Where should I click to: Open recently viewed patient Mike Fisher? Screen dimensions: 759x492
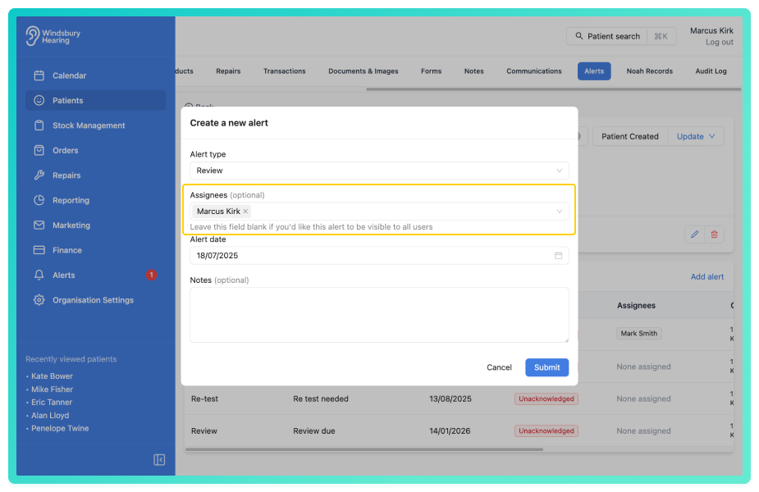pyautogui.click(x=52, y=389)
